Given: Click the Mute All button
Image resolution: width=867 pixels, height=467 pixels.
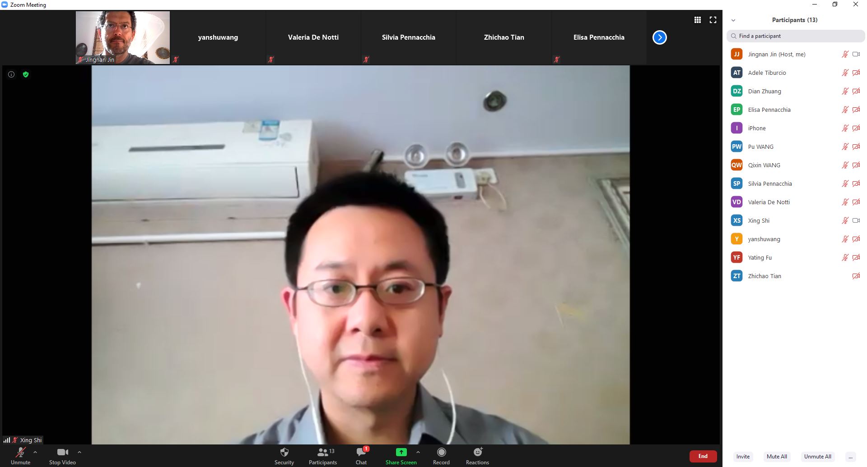Looking at the screenshot, I should (x=777, y=457).
